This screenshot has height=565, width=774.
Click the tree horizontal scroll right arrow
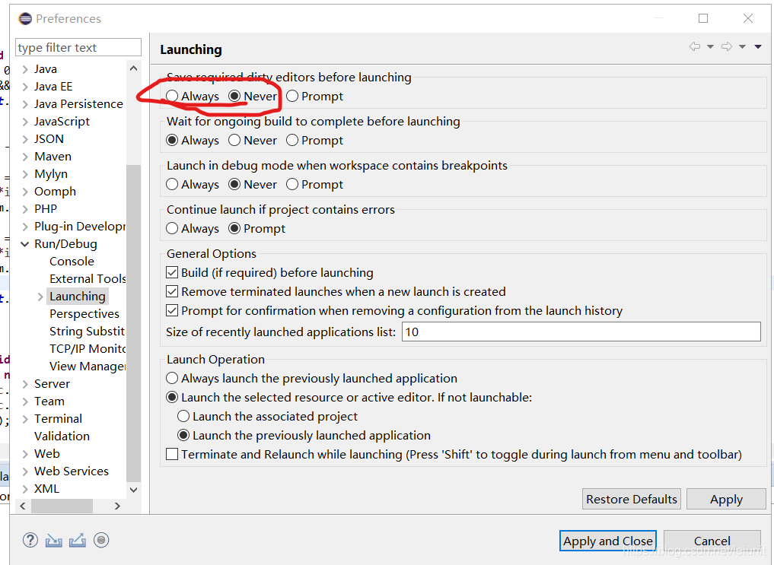pyautogui.click(x=117, y=506)
